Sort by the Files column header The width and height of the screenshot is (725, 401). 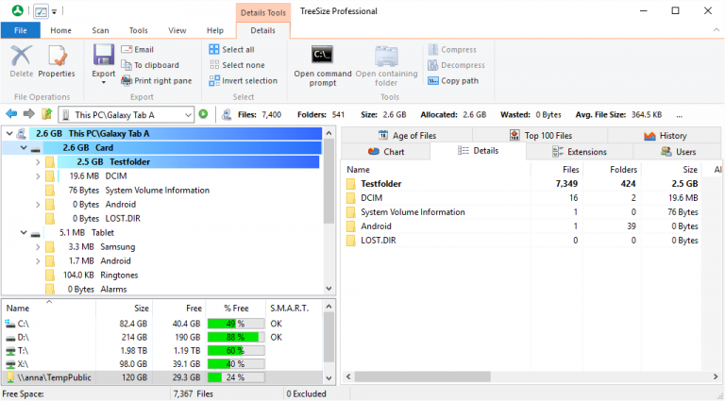(557, 170)
